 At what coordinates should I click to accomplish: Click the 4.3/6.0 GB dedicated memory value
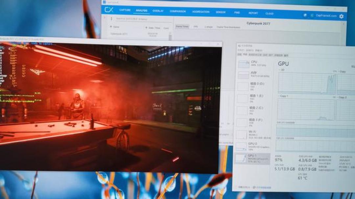pos(307,160)
